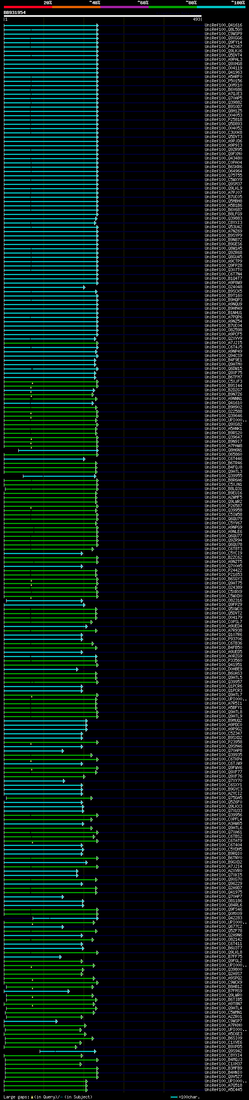Pick the UniRef100_Q9XG82 label
Viewport: 249px width, 1100px height.
223,425
